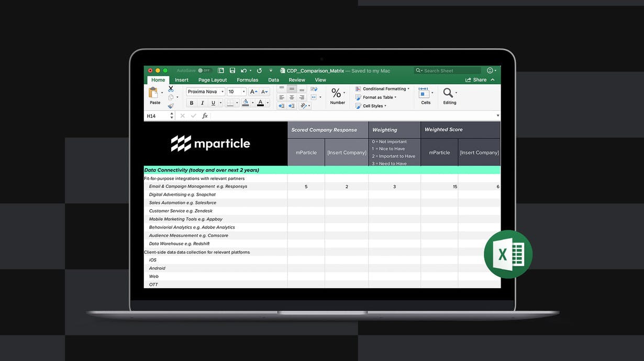The height and width of the screenshot is (361, 644).
Task: Click the Font Color letter A icon
Action: click(x=261, y=103)
